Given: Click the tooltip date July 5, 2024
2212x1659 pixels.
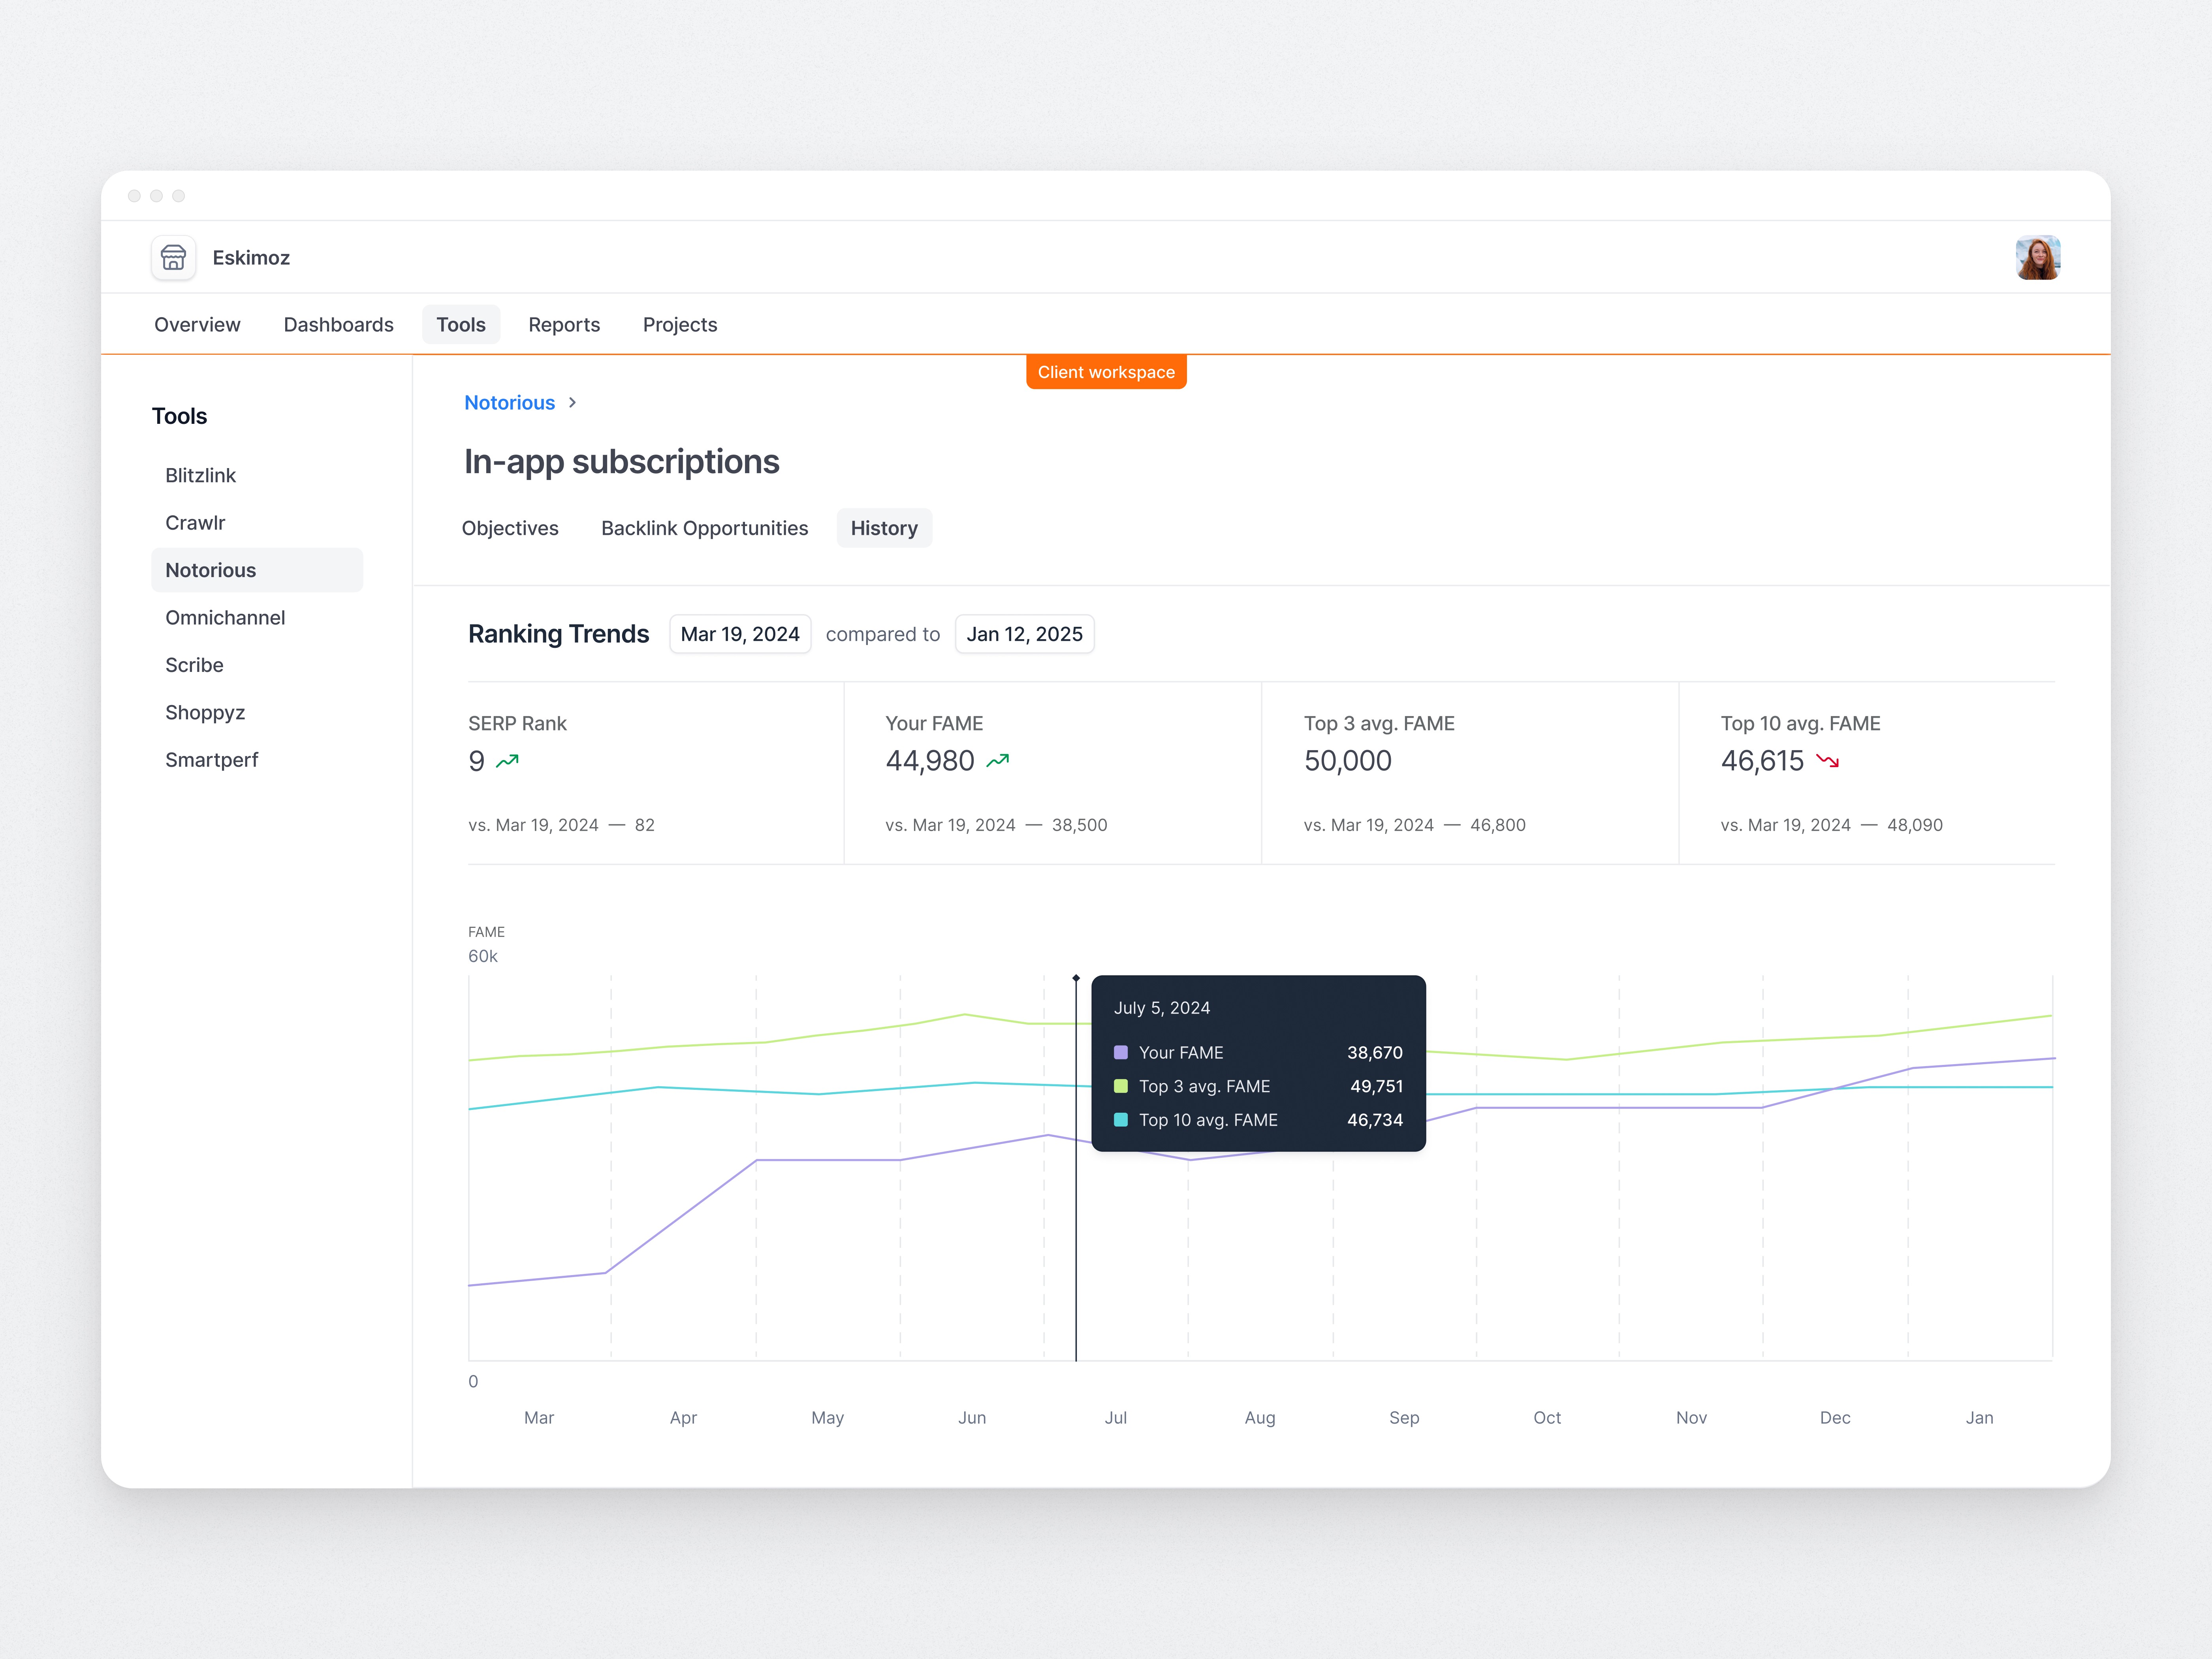Looking at the screenshot, I should [x=1162, y=1008].
